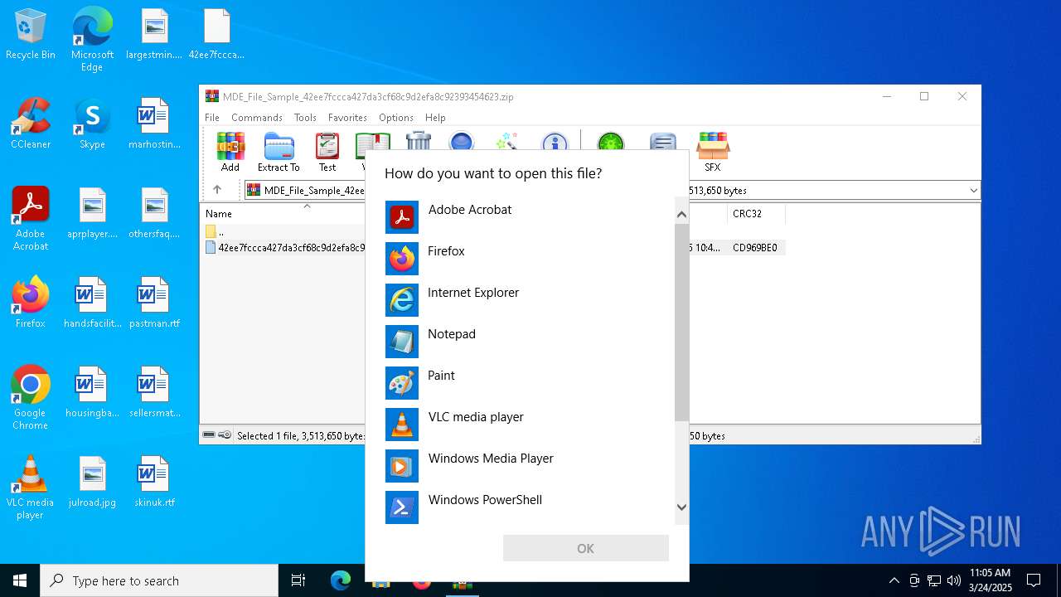Open the Recycle Bin desktop icon
The image size is (1061, 597).
31,35
